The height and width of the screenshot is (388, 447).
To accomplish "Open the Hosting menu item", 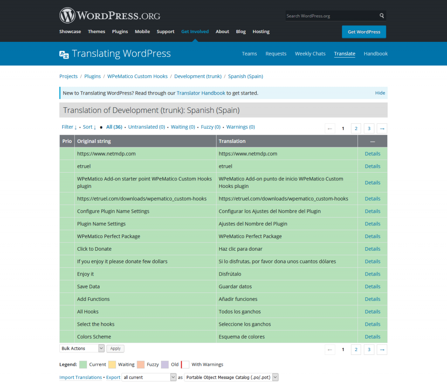I will click(x=261, y=31).
